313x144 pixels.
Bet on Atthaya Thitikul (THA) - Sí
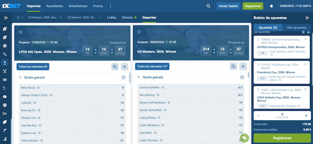tap(72, 95)
